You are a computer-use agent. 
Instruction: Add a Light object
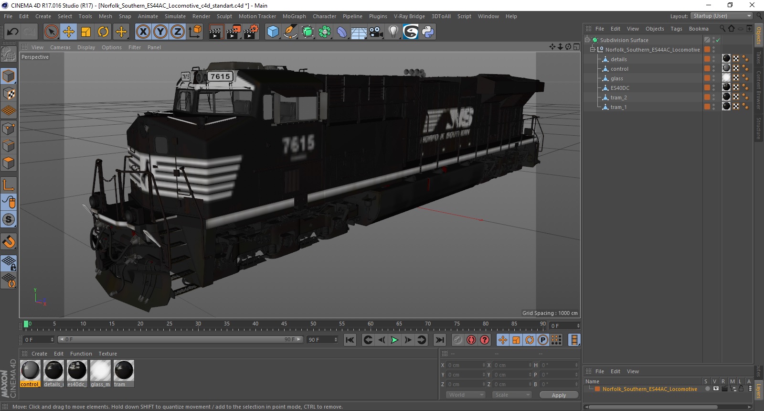pyautogui.click(x=393, y=32)
